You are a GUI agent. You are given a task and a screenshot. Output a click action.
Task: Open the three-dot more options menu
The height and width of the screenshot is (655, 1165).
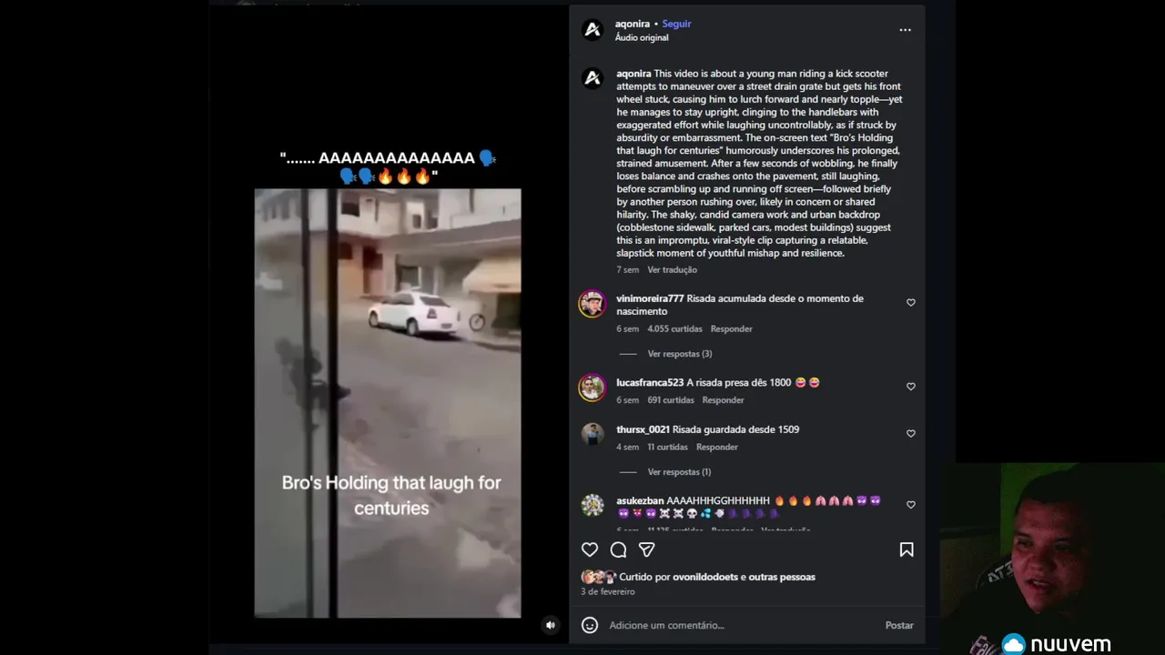tap(905, 30)
